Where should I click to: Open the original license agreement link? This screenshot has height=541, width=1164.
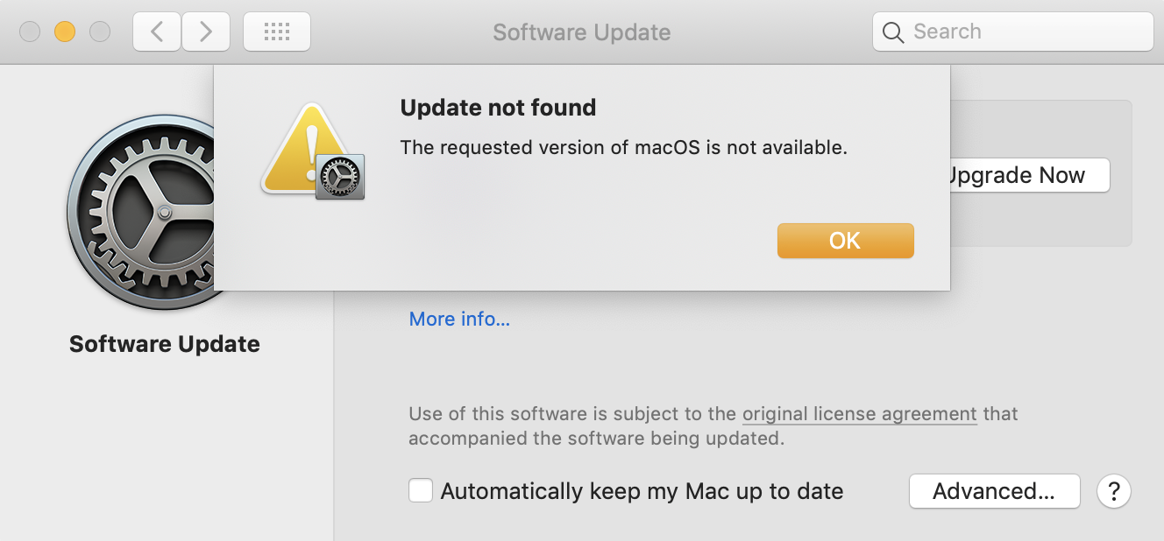point(859,413)
